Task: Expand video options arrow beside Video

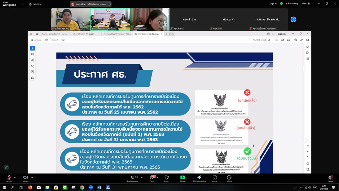Action: (32, 177)
